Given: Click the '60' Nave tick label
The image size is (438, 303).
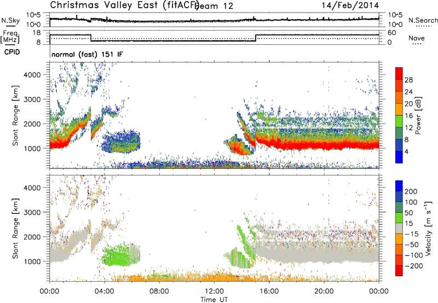Looking at the screenshot, I should tap(391, 33).
